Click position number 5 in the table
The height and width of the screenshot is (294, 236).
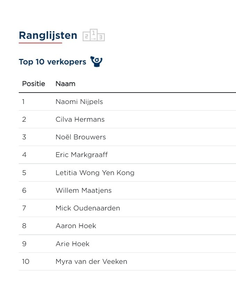pyautogui.click(x=24, y=173)
